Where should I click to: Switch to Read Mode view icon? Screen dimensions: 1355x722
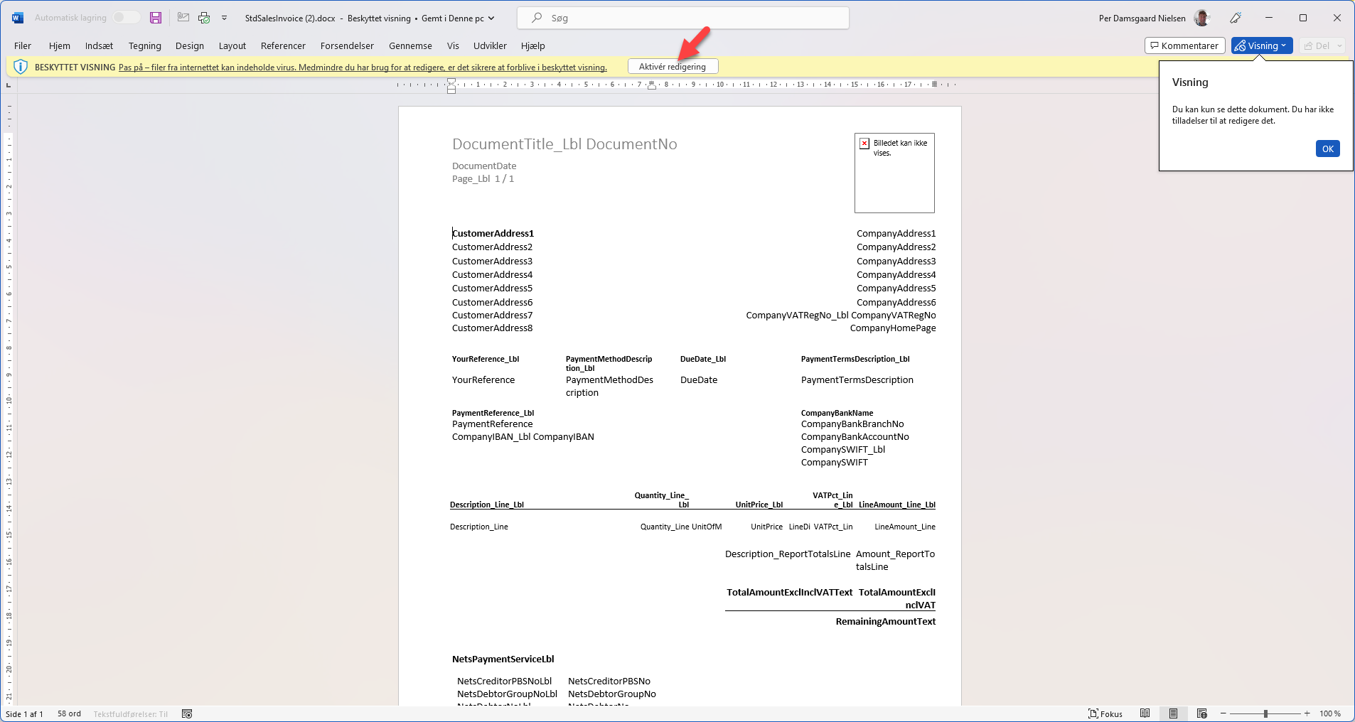pyautogui.click(x=1145, y=713)
